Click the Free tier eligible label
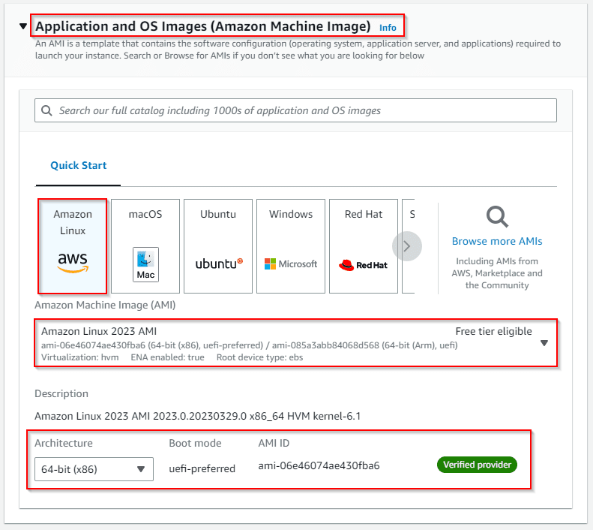The image size is (593, 530). 493,331
